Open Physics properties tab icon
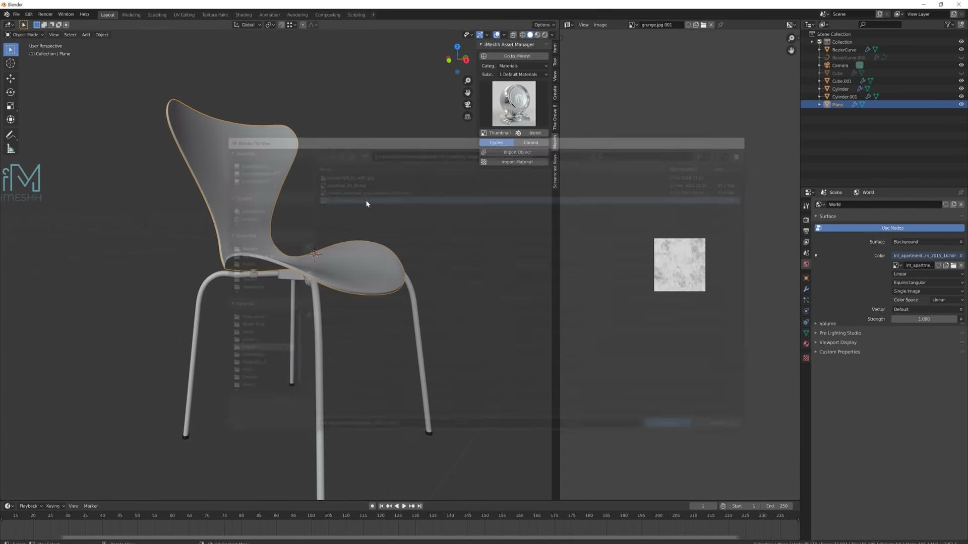Viewport: 968px width, 544px height. [x=806, y=311]
